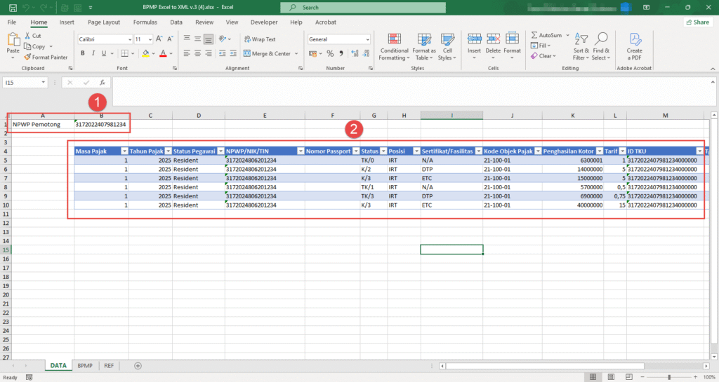Image resolution: width=719 pixels, height=382 pixels.
Task: Click the Insert Function fx icon
Action: (103, 83)
